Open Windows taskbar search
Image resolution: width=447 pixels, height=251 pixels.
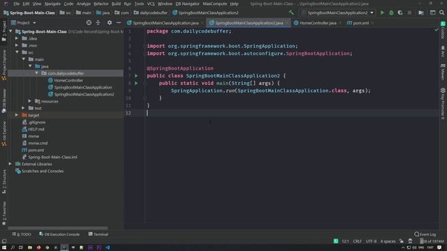pyautogui.click(x=13, y=248)
